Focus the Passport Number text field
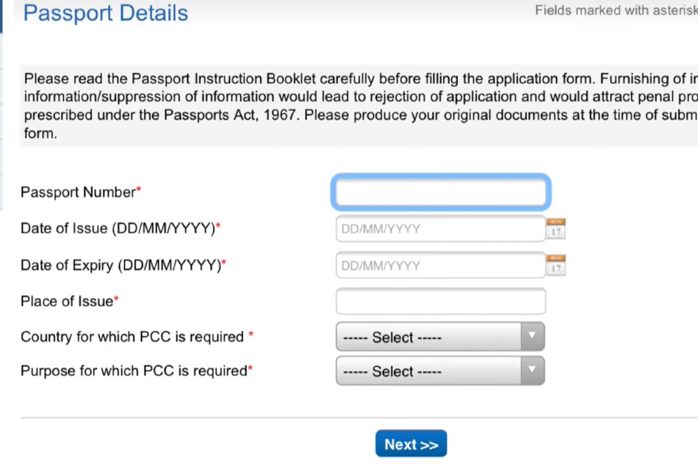The height and width of the screenshot is (465, 698). coord(440,192)
